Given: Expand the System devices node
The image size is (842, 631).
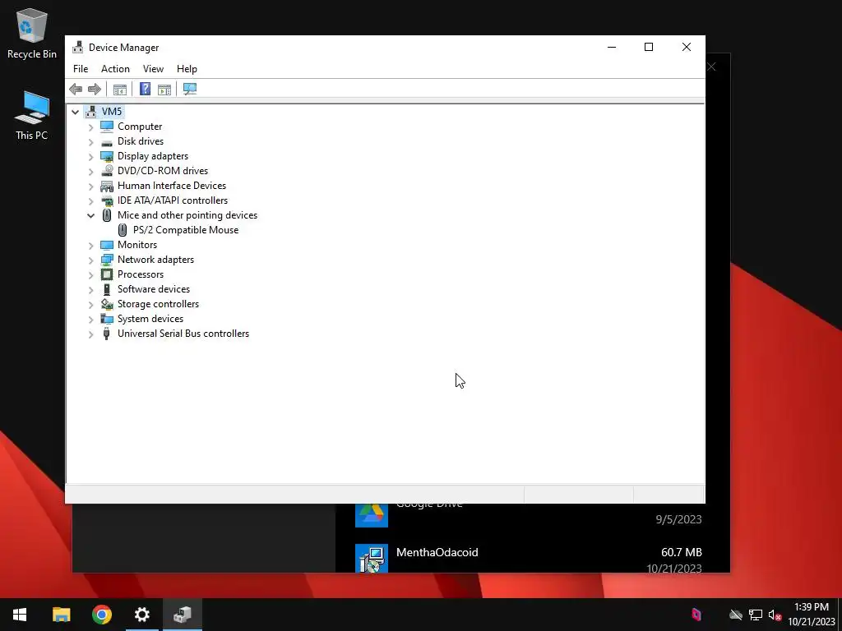Looking at the screenshot, I should pyautogui.click(x=90, y=320).
